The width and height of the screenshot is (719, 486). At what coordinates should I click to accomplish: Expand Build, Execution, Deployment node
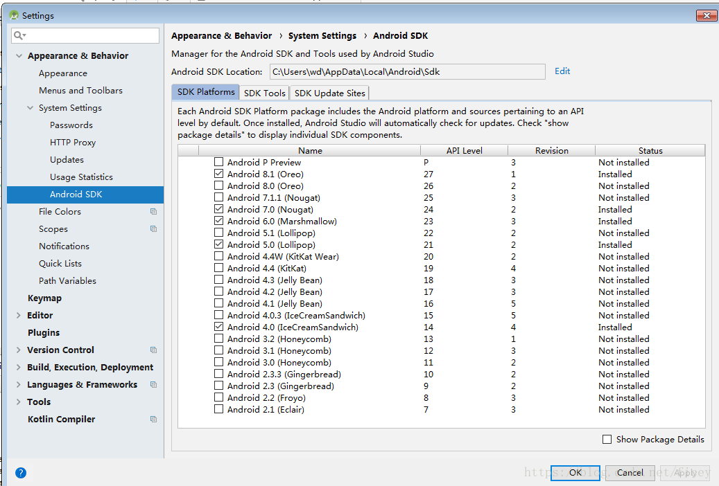pyautogui.click(x=18, y=368)
